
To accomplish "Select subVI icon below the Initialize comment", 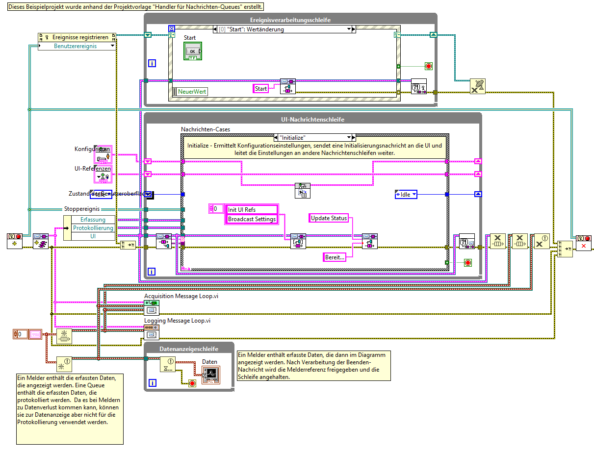I will [303, 191].
